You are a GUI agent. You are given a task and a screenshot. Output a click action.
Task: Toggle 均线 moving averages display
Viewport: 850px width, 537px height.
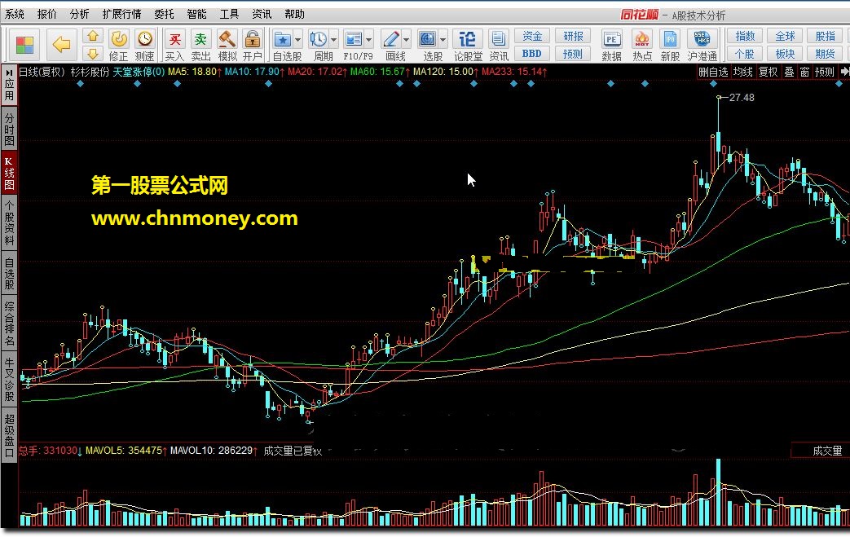click(742, 72)
